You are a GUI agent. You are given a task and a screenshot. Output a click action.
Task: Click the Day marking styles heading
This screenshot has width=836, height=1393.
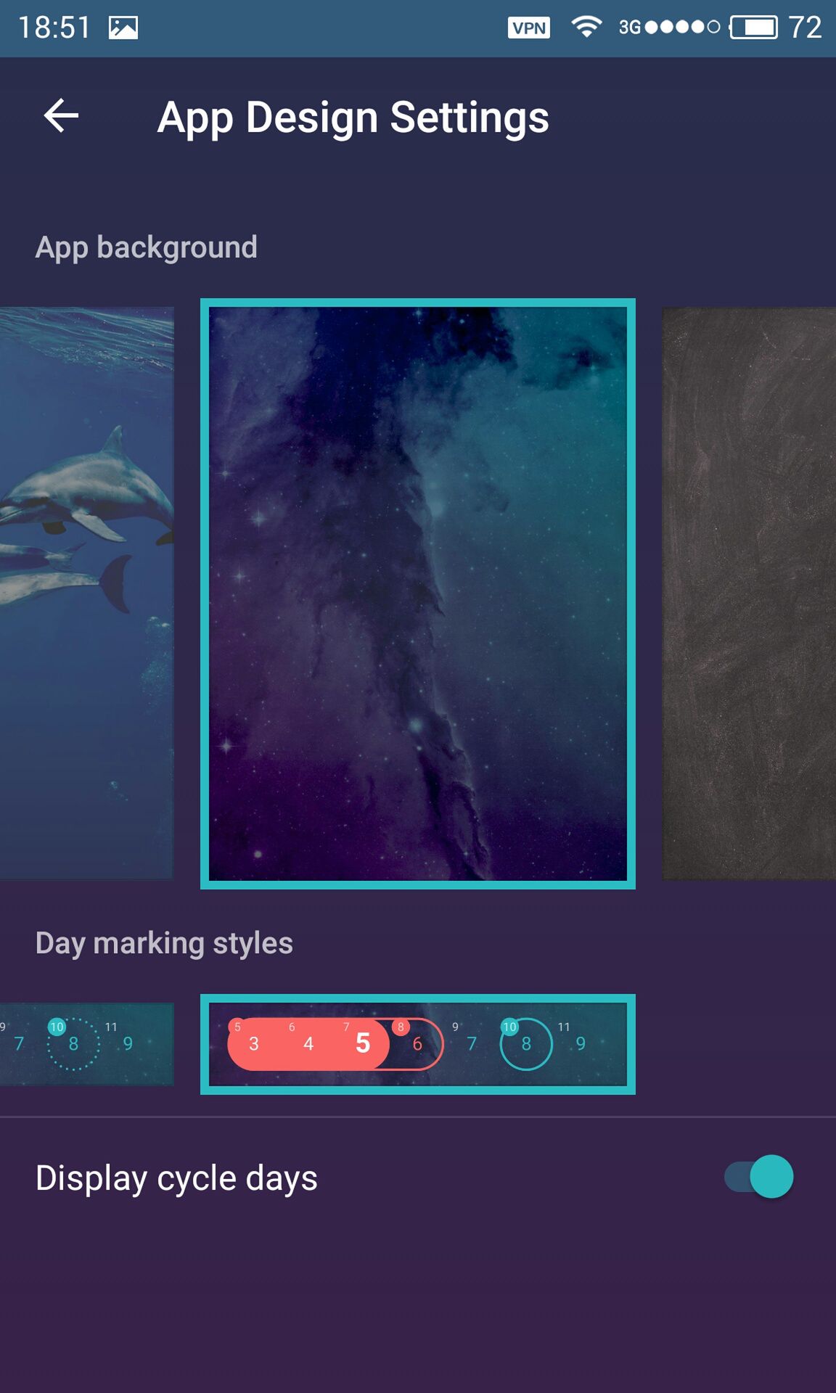pyautogui.click(x=164, y=943)
